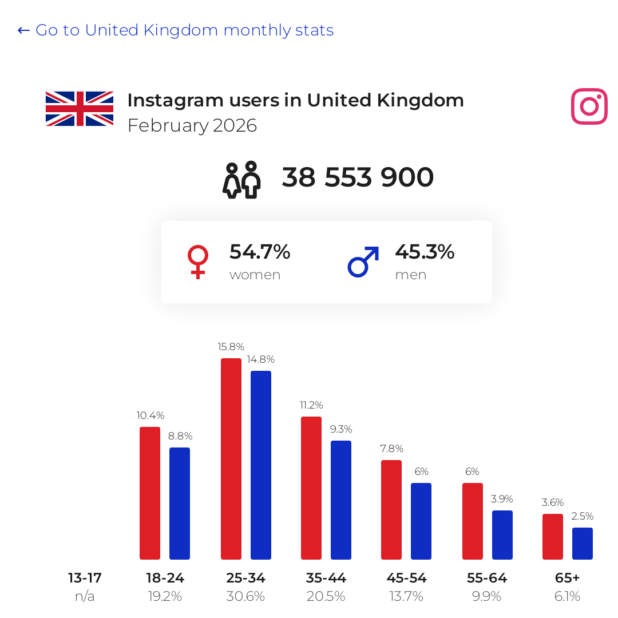Image resolution: width=618 pixels, height=618 pixels.
Task: Click the blue male gender symbol
Action: pyautogui.click(x=363, y=262)
